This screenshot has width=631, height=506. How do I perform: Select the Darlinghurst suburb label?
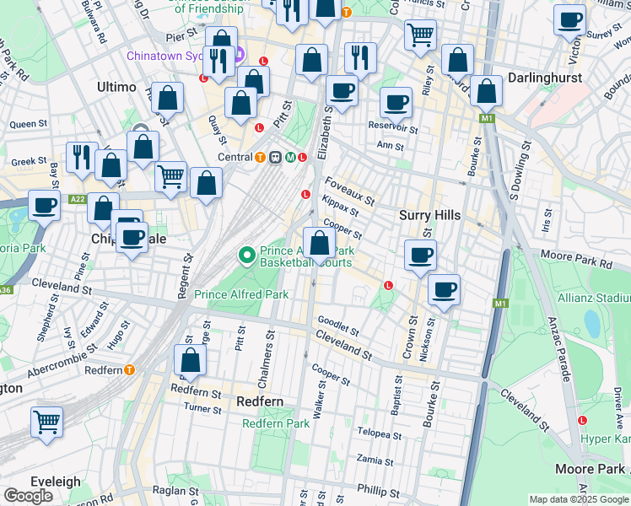(545, 78)
